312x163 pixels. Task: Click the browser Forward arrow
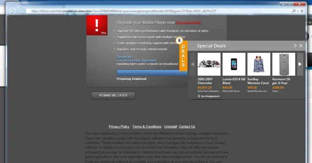(x=21, y=11)
